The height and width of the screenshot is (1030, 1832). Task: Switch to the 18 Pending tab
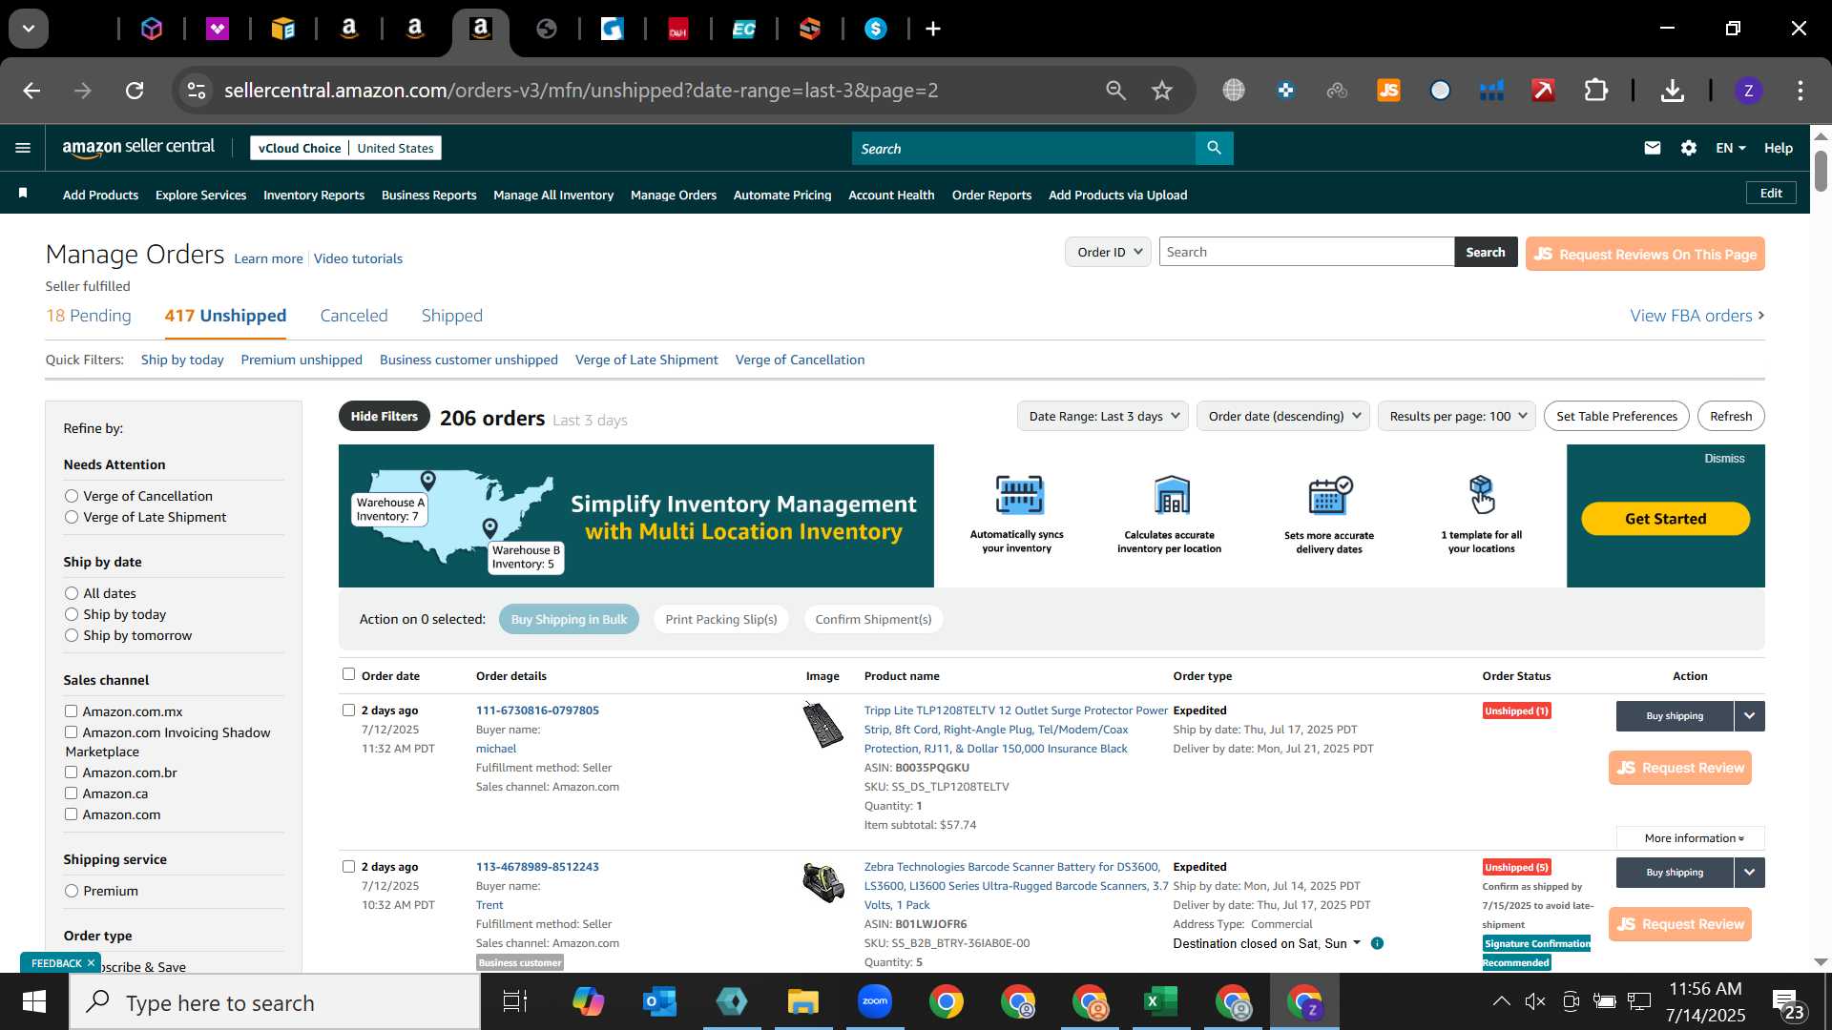coord(89,316)
